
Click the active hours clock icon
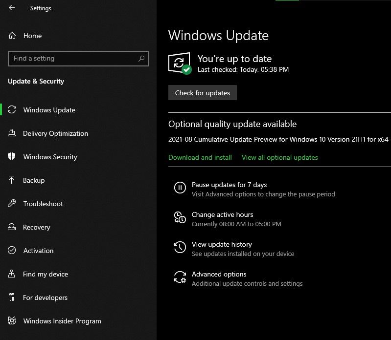[180, 217]
